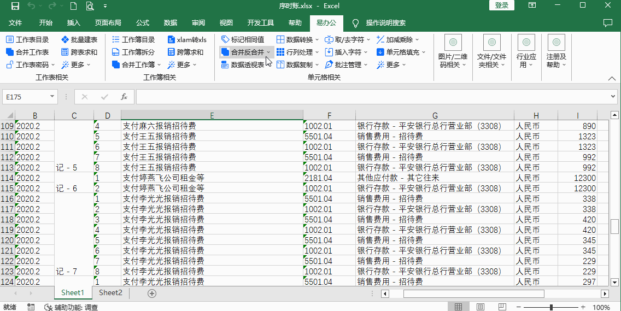Click the 登录 button

click(502, 5)
